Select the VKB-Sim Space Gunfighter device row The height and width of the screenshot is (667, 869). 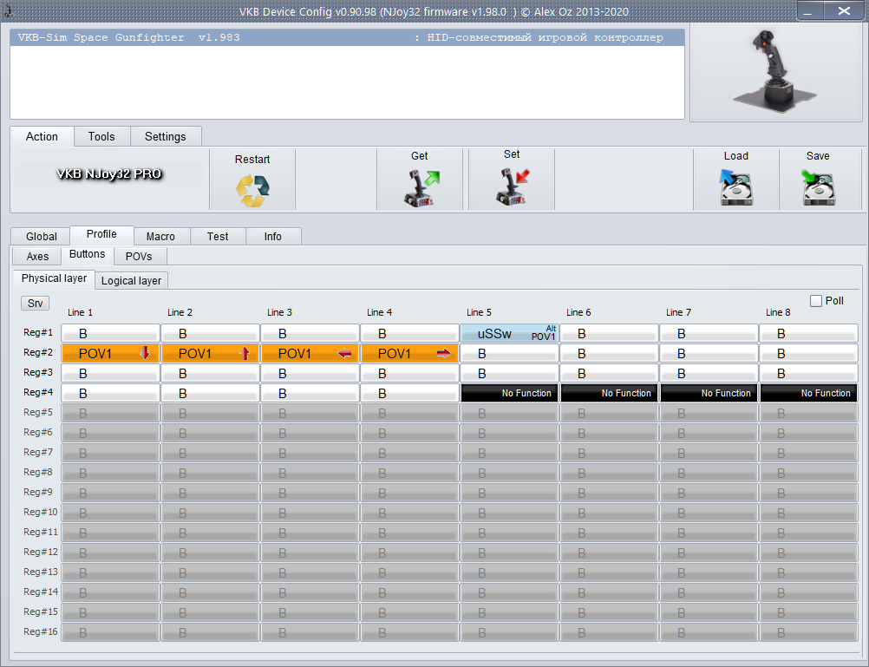click(347, 37)
